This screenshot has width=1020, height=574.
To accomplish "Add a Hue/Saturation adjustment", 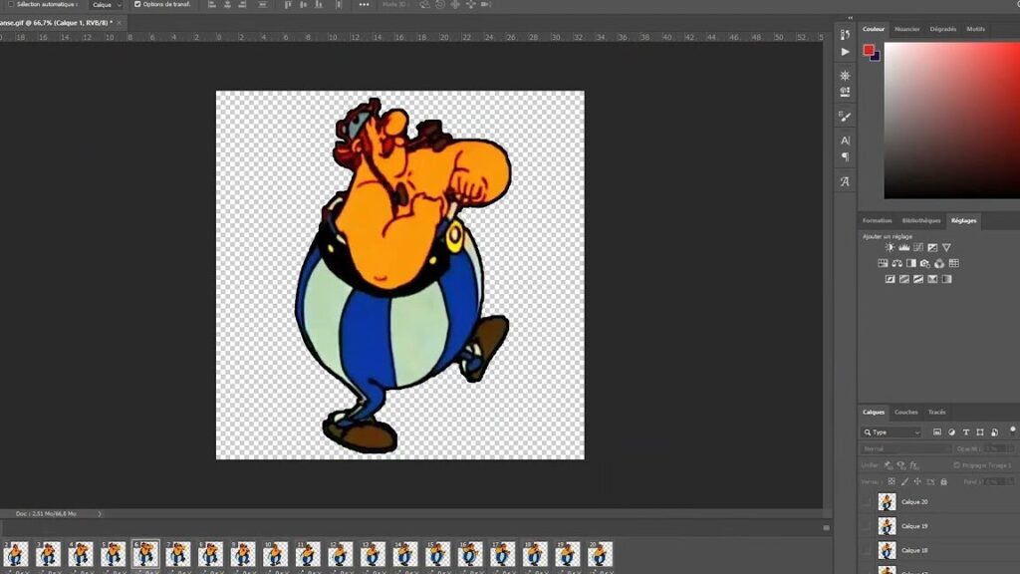I will point(883,263).
